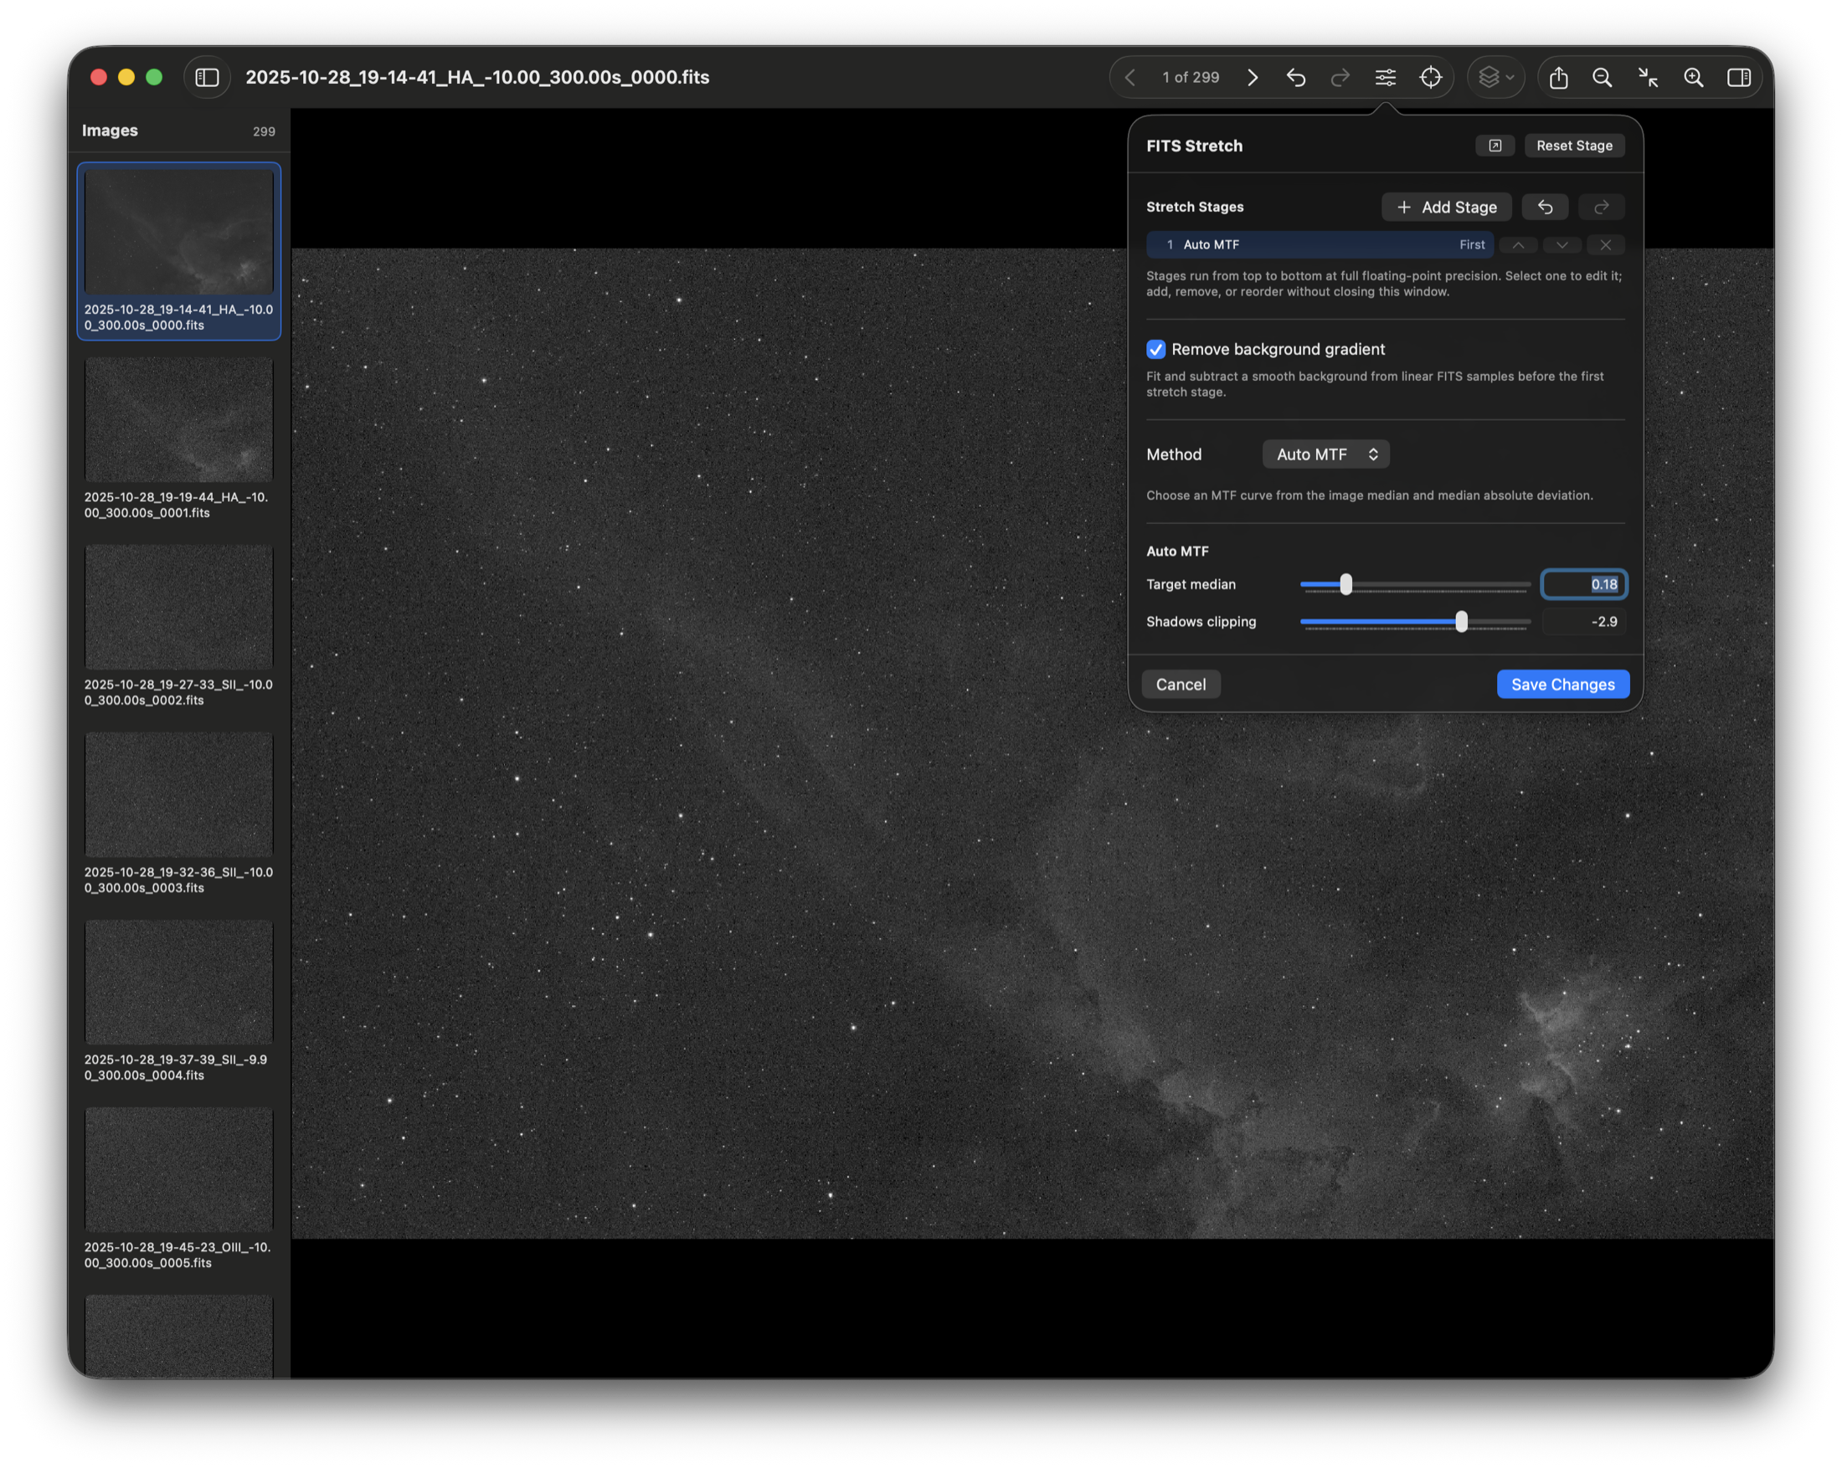Zoom in with the magnifier plus
Viewport: 1842px width, 1468px height.
[1693, 78]
